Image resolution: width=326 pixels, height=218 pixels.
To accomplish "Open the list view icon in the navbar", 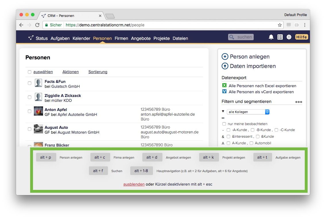I will click(x=280, y=37).
